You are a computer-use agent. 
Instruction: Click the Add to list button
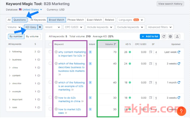point(150,37)
